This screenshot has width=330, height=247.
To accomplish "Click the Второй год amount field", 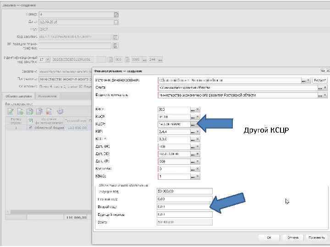I will click(x=185, y=207).
